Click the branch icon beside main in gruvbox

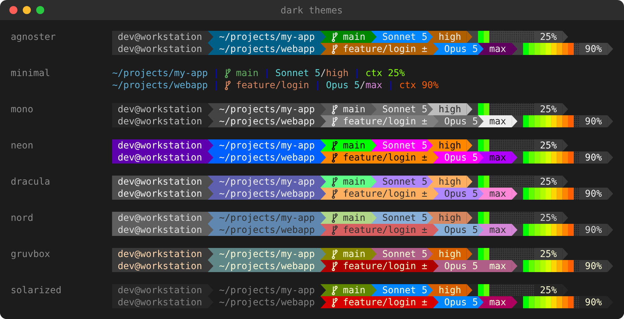(334, 254)
